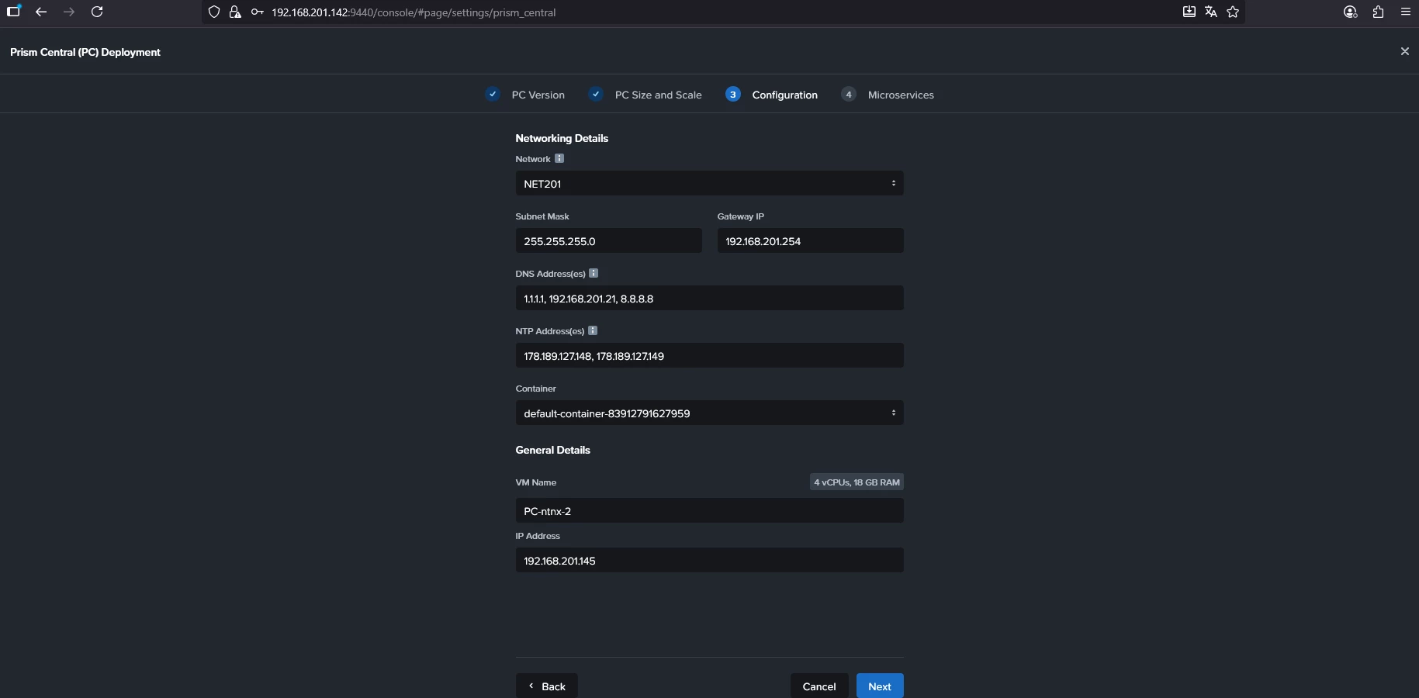Click the Next button
This screenshot has width=1419, height=698.
click(x=880, y=686)
